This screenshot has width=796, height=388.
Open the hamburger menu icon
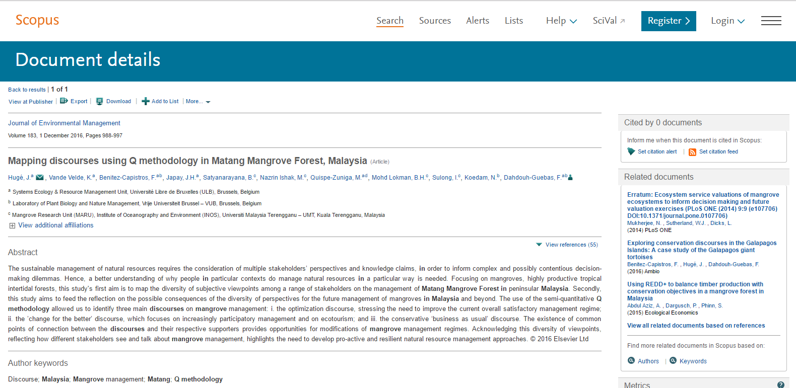(771, 21)
